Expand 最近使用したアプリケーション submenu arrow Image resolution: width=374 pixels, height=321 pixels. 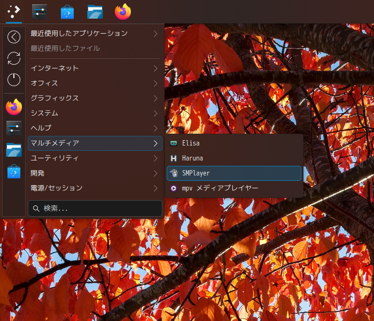155,34
